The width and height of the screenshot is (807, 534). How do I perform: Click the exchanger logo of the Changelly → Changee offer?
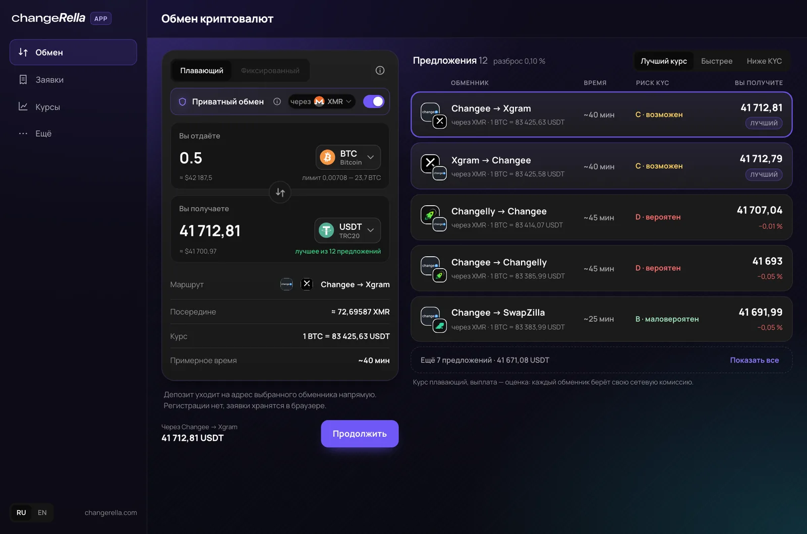click(434, 218)
